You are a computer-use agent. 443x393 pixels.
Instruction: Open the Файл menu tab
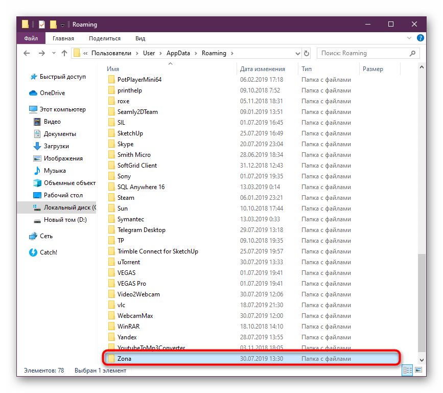[x=31, y=38]
